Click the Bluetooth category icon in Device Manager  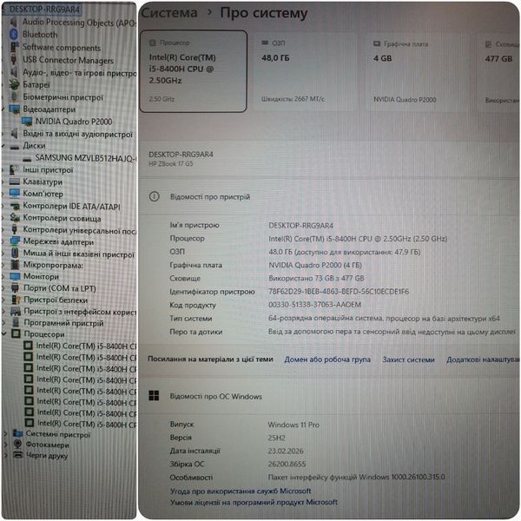point(14,34)
